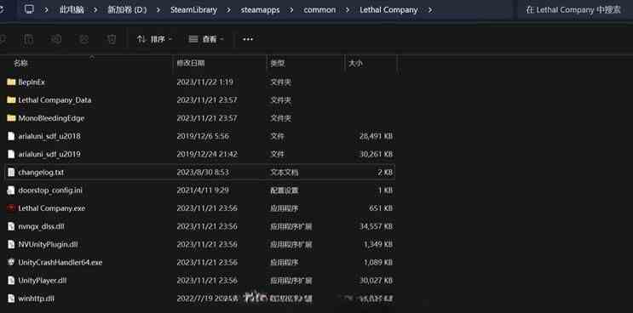Click date 2019/12/24 21:42 cell
Viewport: 633px width, 313px height.
[207, 154]
